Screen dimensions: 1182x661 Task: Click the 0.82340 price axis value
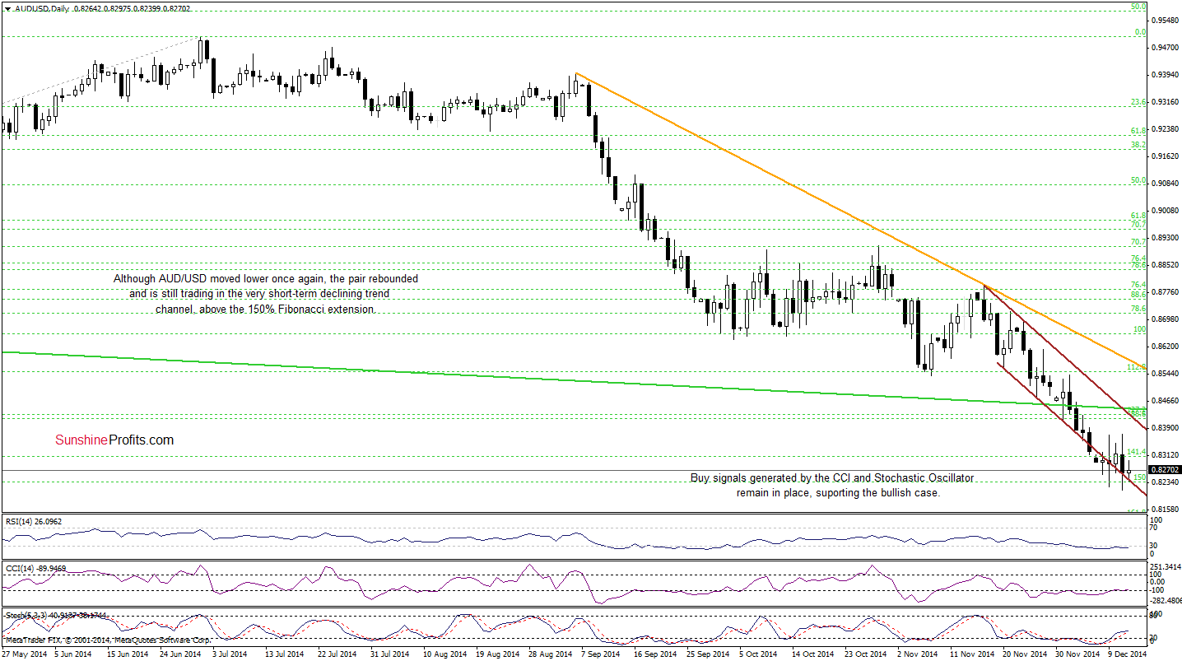[x=1166, y=482]
